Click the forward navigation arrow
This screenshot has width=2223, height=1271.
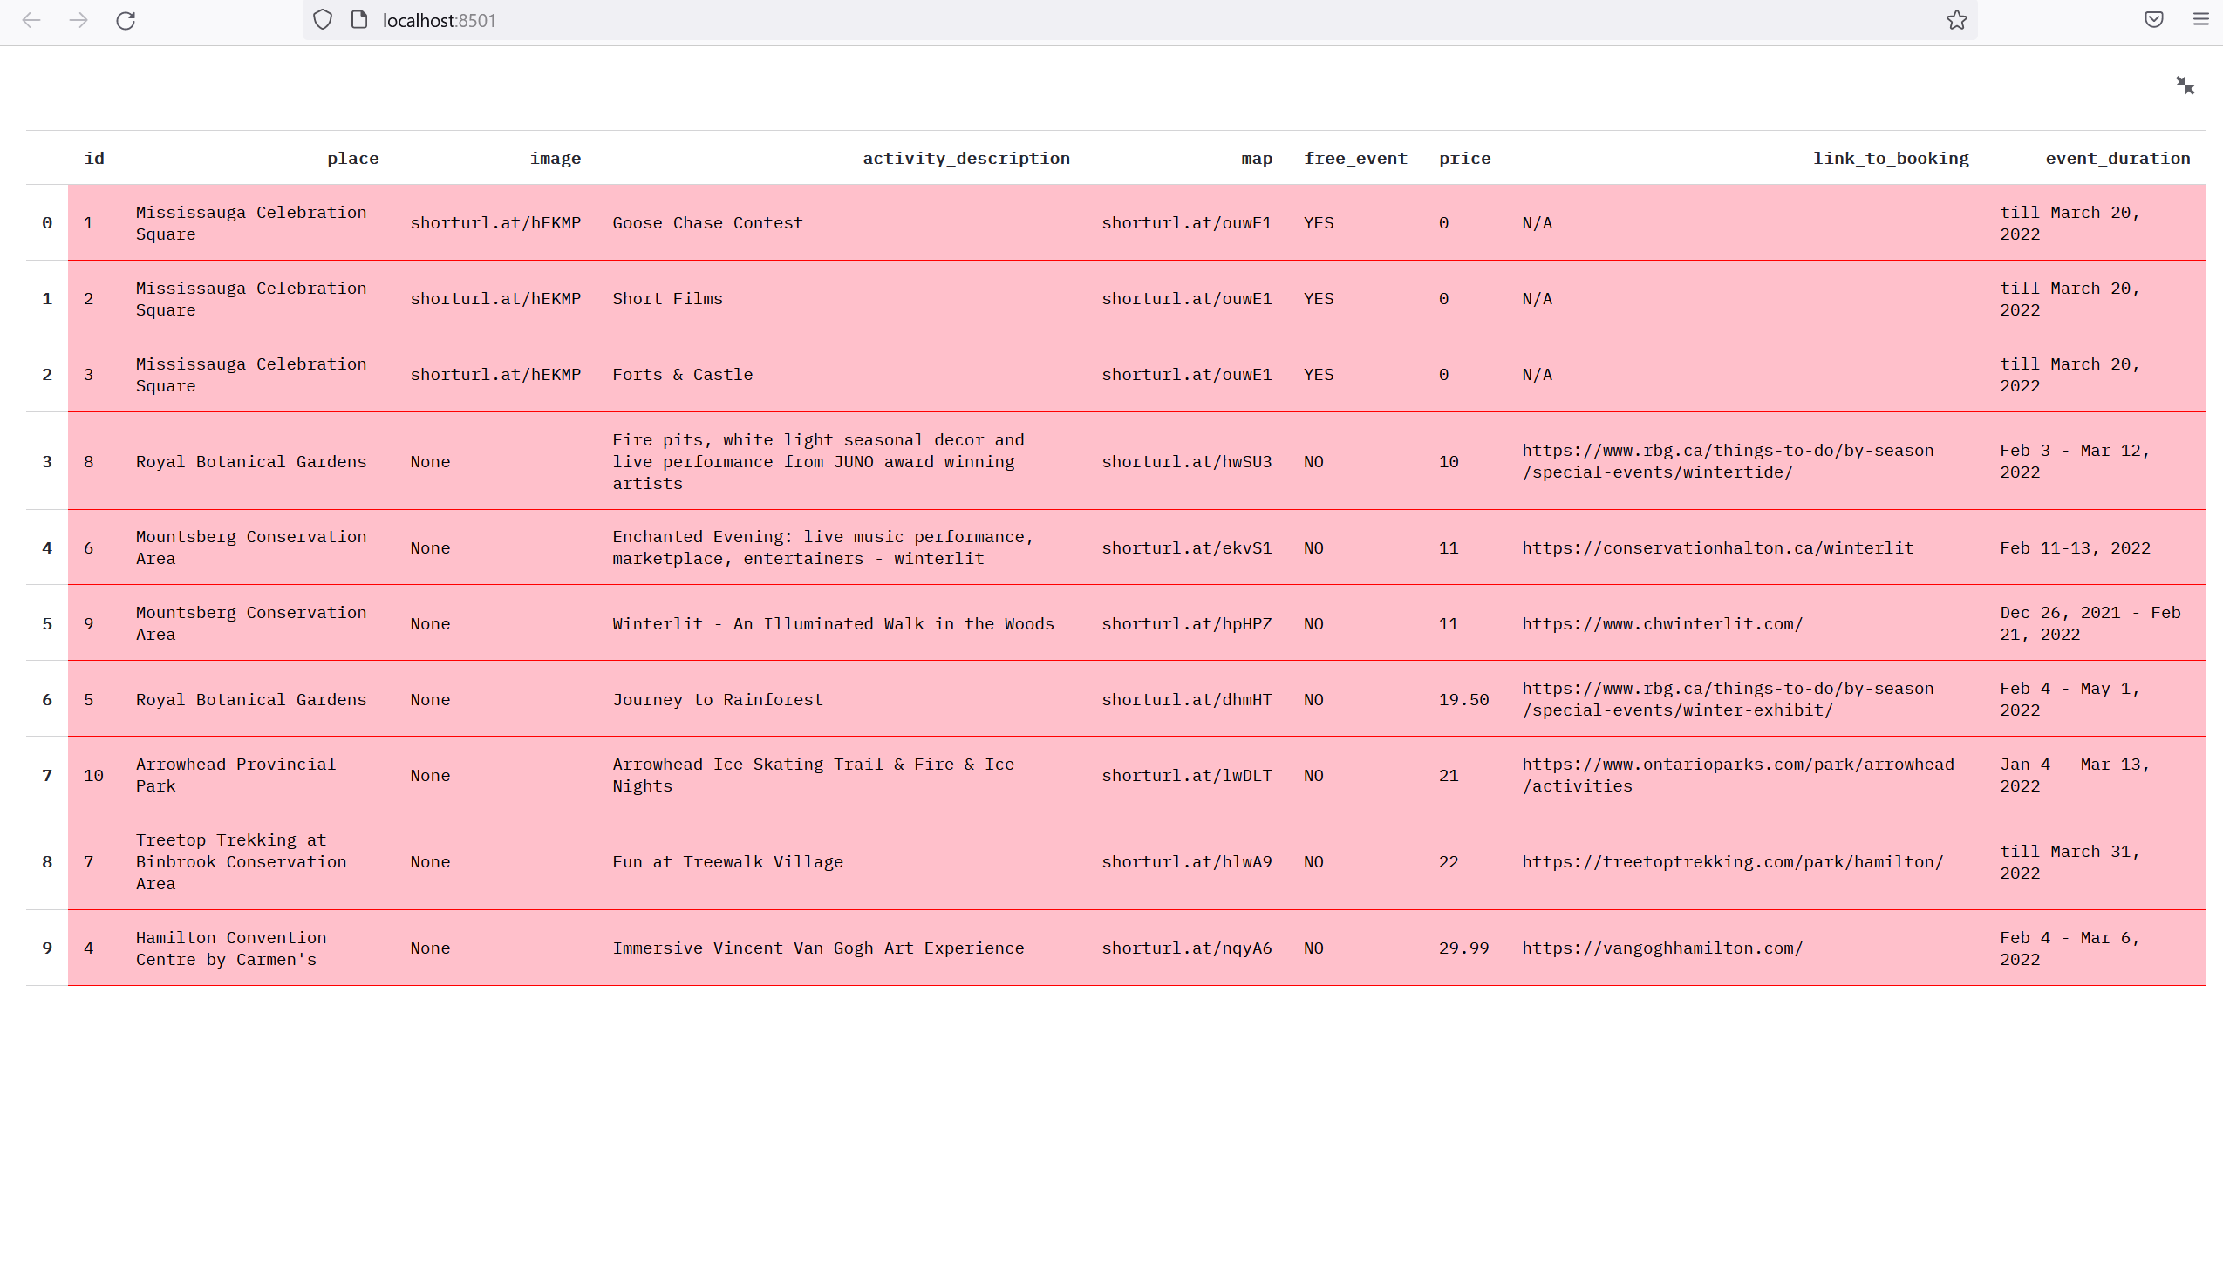[78, 20]
